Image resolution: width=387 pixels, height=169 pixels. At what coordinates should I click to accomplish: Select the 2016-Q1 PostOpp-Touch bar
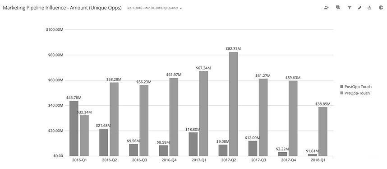74,128
